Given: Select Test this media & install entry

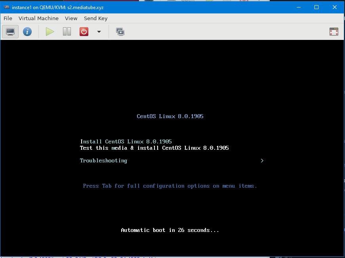Looking at the screenshot, I should point(154,148).
